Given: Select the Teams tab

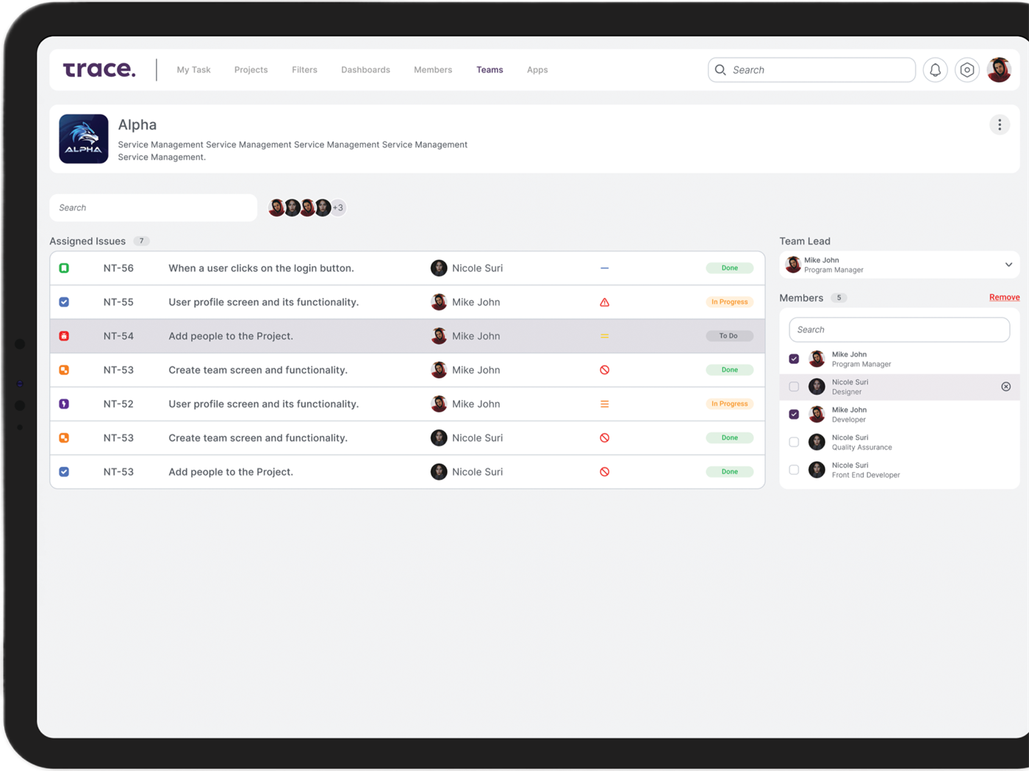Looking at the screenshot, I should [490, 70].
